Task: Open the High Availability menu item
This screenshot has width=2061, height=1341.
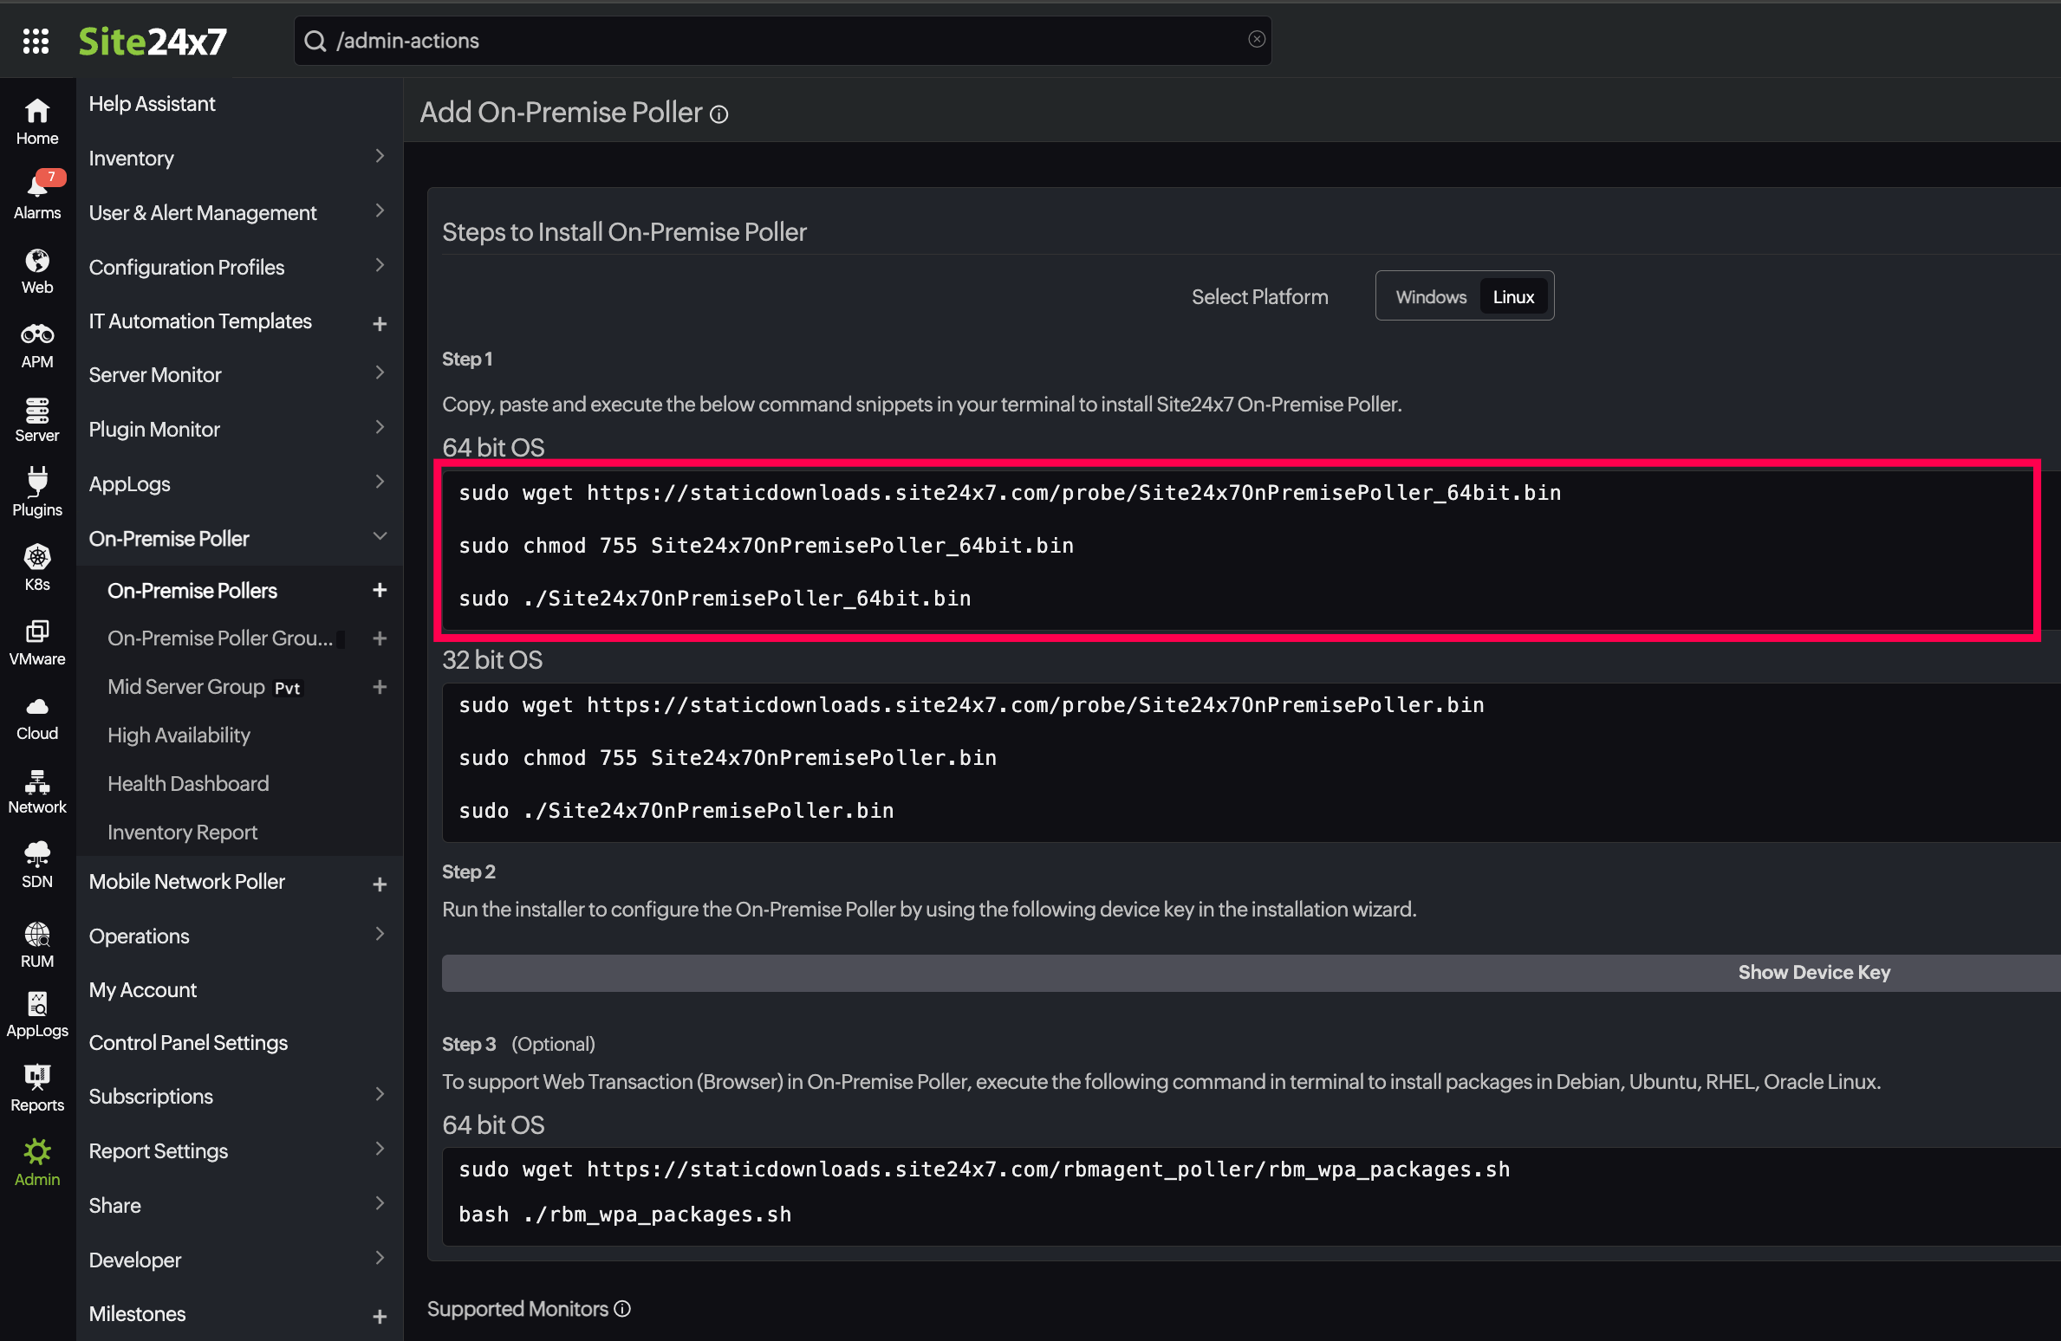Action: coord(179,735)
